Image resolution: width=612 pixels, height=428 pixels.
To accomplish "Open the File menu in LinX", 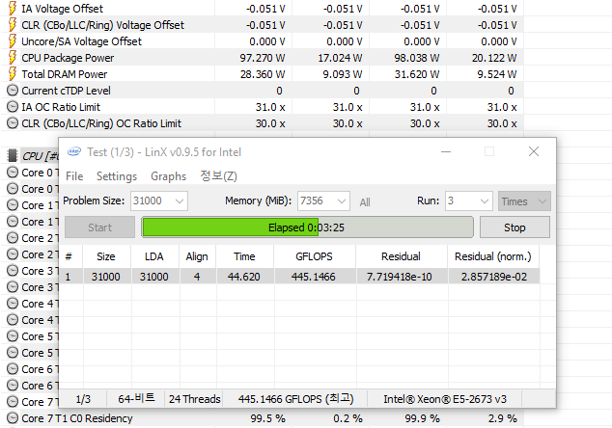I will [x=74, y=176].
